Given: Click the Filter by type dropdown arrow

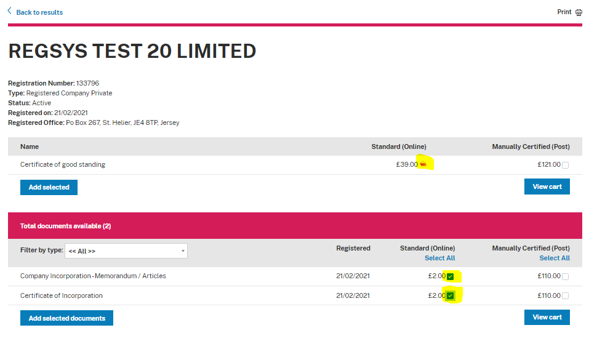Looking at the screenshot, I should click(183, 251).
